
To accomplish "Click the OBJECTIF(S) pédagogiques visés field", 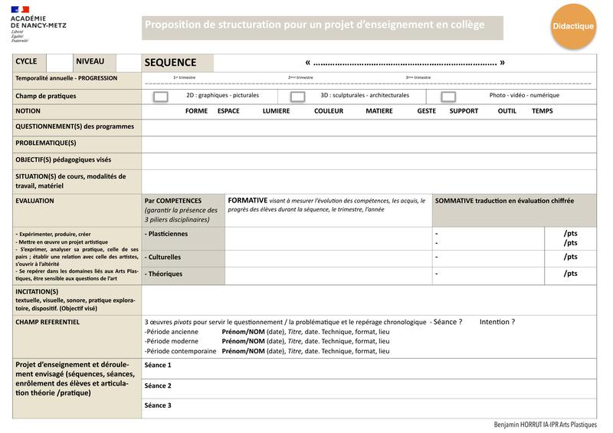I will [368, 160].
